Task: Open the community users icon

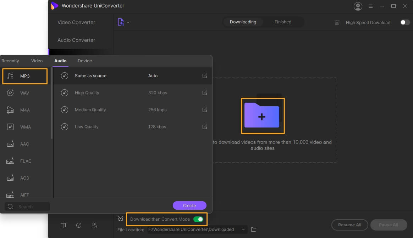Action: pos(94,225)
